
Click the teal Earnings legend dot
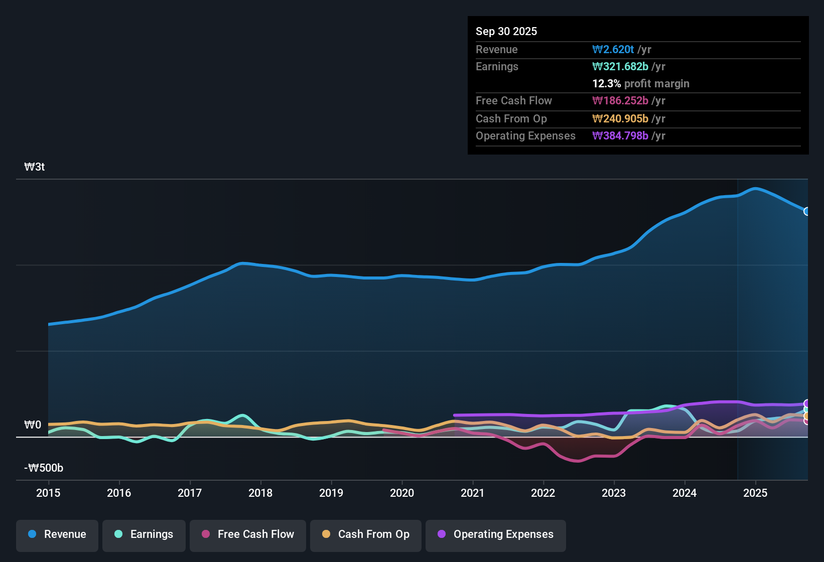coord(118,534)
